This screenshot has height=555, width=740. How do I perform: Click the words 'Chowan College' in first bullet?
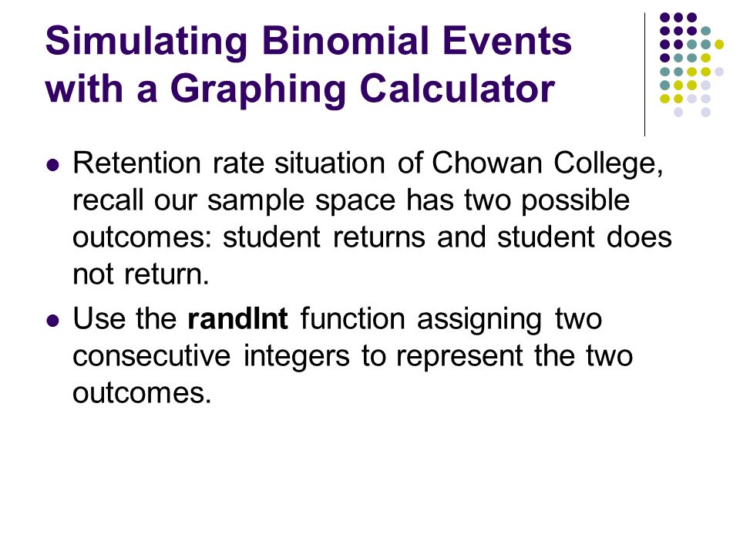(x=547, y=164)
